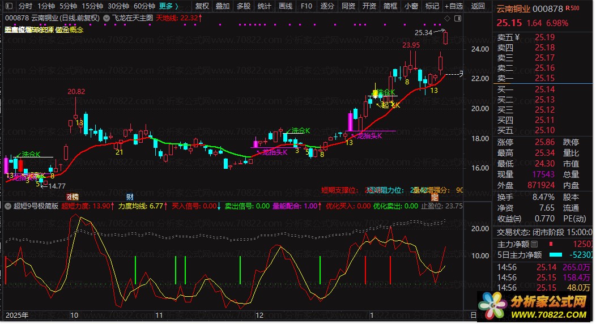Click the 卖五 price 25.19
Viewport: 596px width, 324px height.
coord(544,37)
